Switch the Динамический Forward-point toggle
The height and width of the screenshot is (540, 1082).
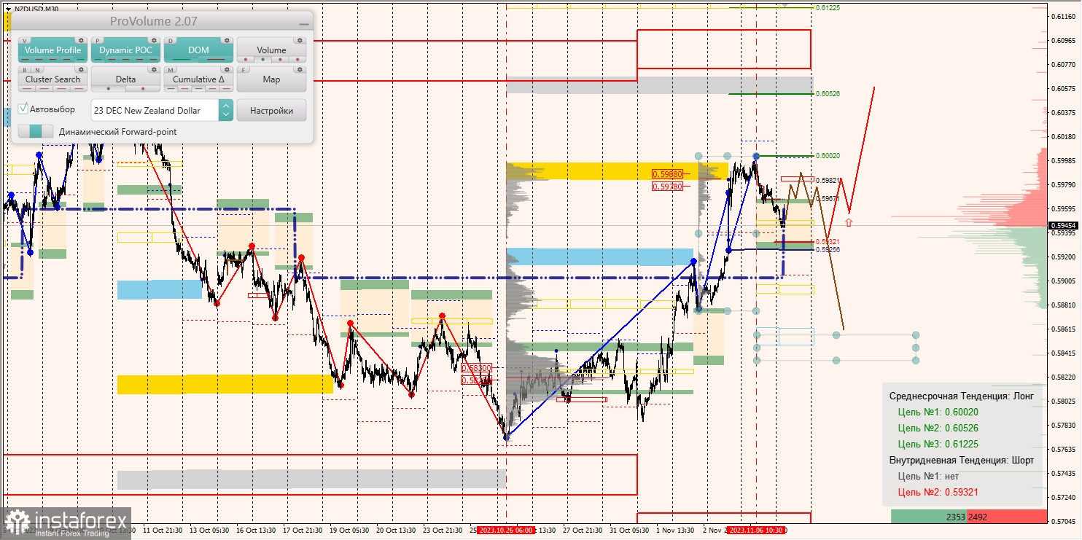coord(36,131)
